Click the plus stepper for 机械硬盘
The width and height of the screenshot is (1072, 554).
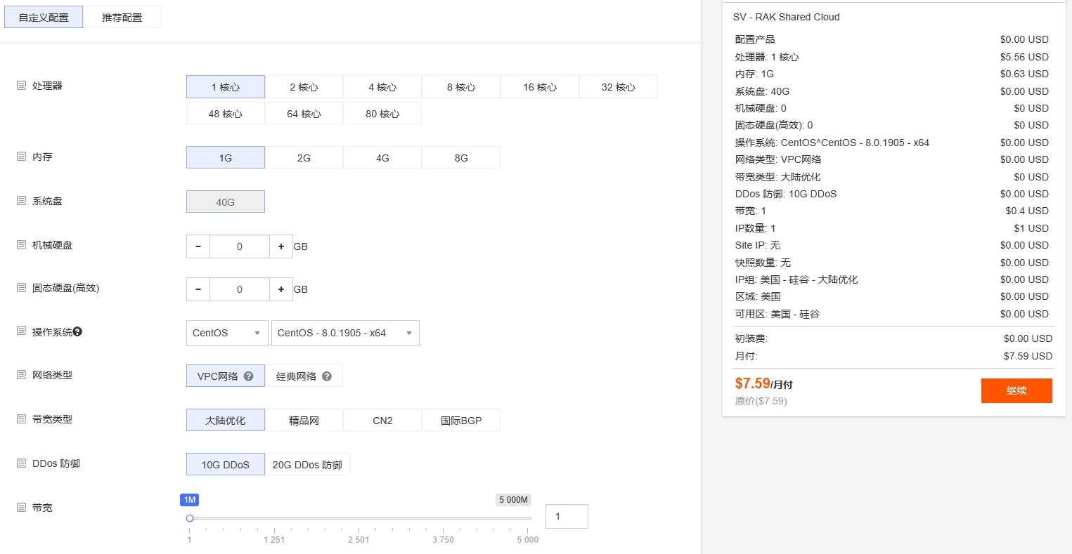(281, 246)
